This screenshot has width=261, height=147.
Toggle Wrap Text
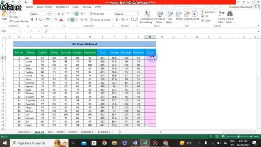[x=97, y=14]
